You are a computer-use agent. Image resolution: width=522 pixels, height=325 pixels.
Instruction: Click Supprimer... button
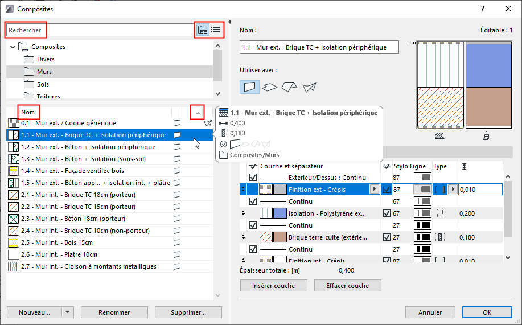pyautogui.click(x=188, y=312)
